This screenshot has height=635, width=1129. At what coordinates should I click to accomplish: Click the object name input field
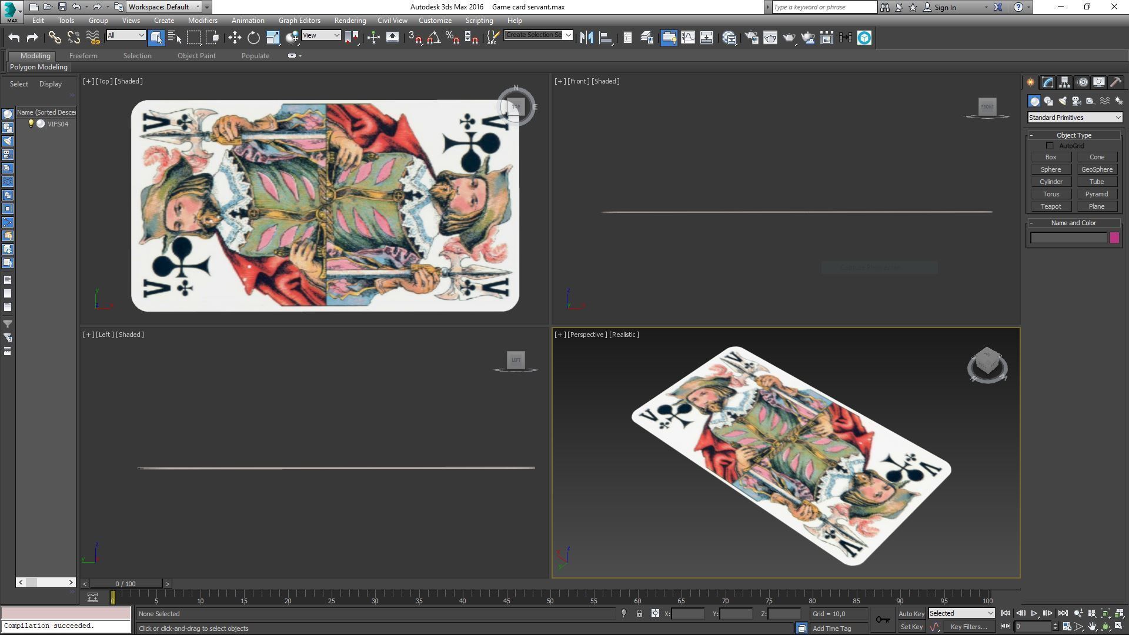[1068, 238]
